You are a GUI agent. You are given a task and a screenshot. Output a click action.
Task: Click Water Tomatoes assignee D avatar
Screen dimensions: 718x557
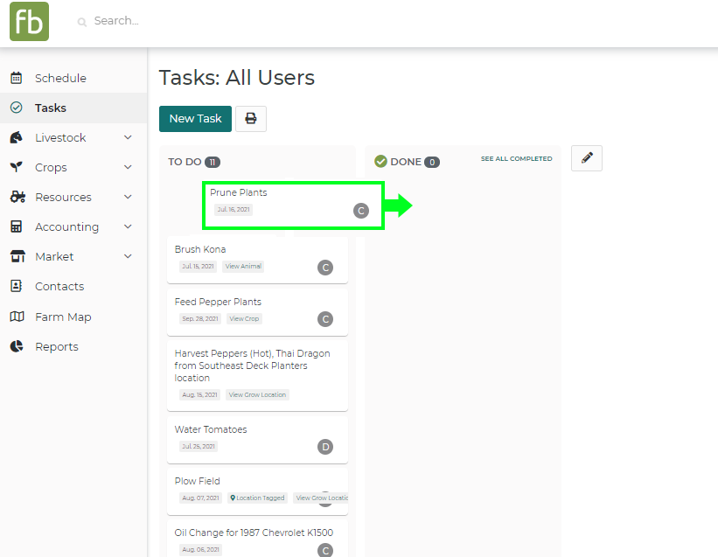coord(325,447)
